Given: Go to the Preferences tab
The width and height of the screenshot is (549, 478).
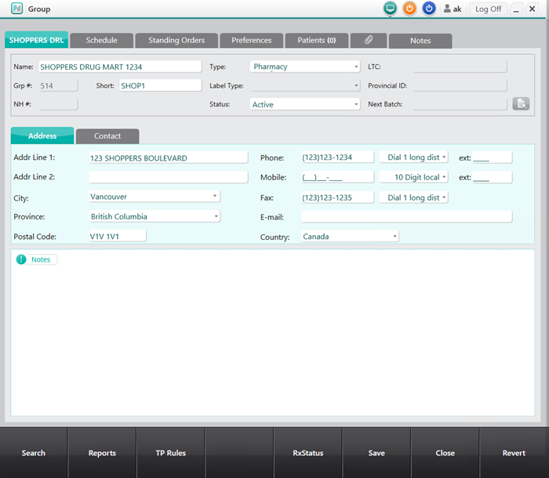Looking at the screenshot, I should 252,40.
